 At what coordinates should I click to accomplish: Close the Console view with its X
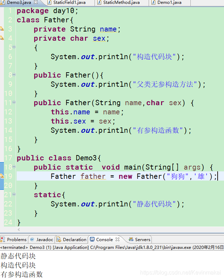117,239
